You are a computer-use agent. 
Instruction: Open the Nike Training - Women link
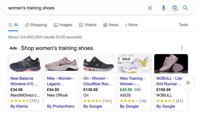click(x=132, y=81)
